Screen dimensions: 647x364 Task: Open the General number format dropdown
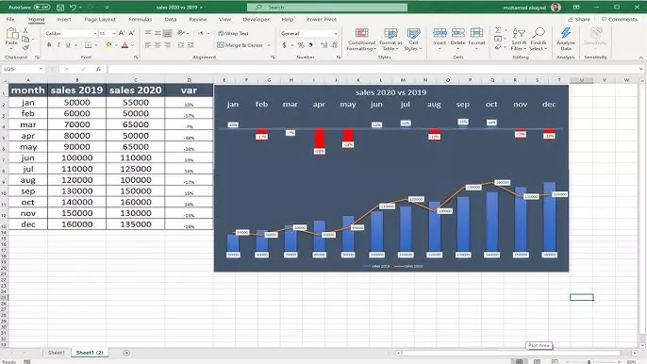tap(336, 33)
